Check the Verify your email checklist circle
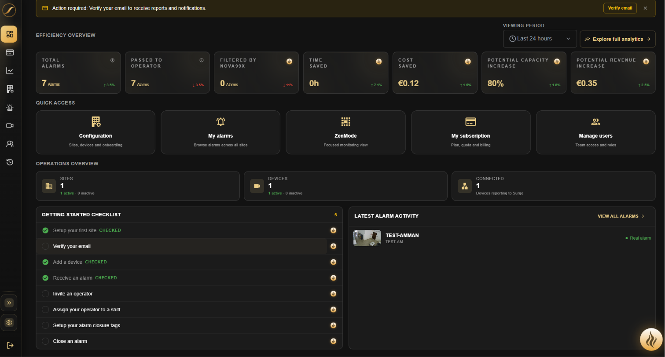This screenshot has width=665, height=357. pyautogui.click(x=45, y=246)
